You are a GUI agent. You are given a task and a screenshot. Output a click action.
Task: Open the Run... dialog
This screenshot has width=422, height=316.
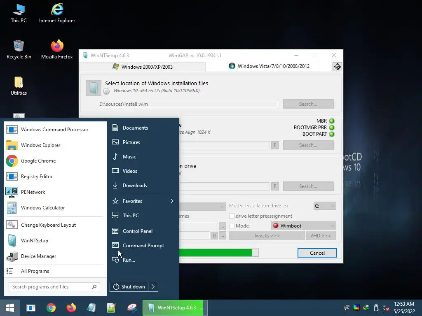(143, 260)
